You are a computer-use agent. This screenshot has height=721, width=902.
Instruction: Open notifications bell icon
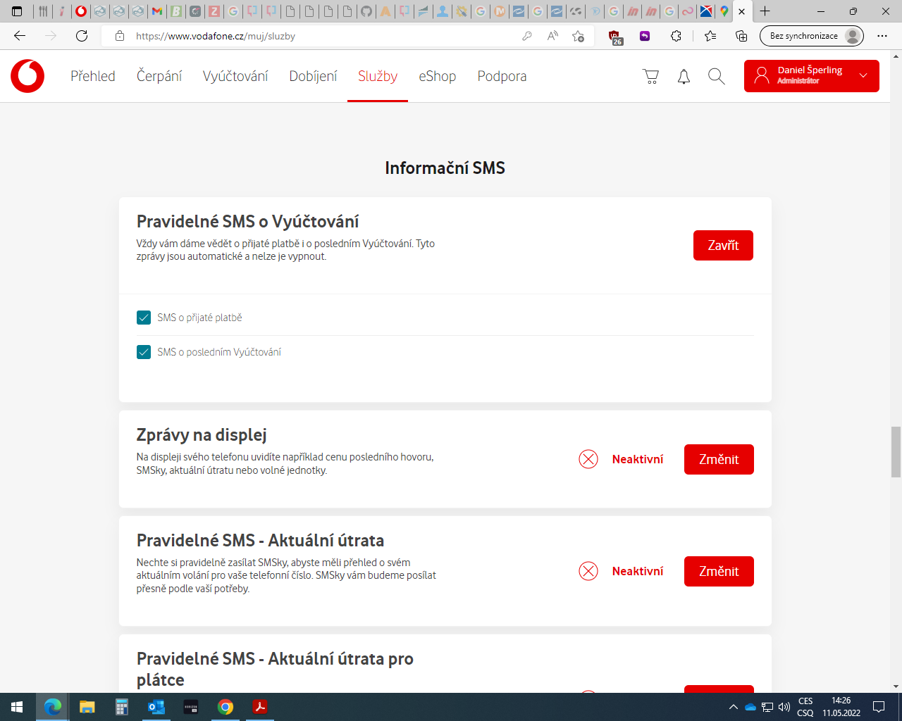click(x=684, y=77)
